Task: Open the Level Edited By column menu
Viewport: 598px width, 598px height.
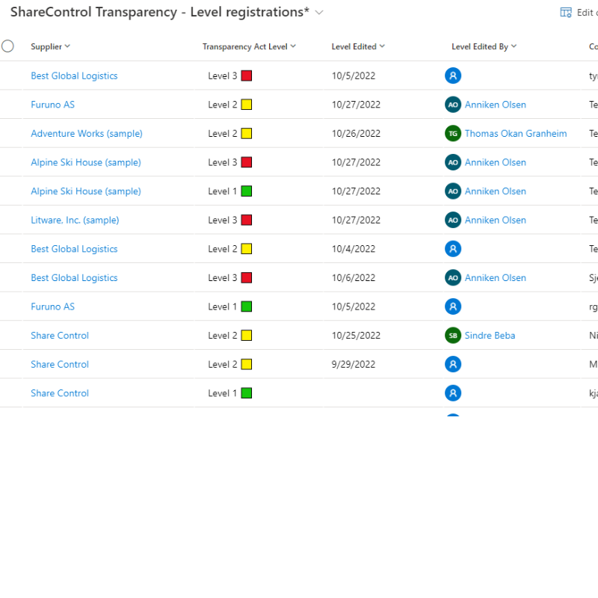Action: click(484, 46)
